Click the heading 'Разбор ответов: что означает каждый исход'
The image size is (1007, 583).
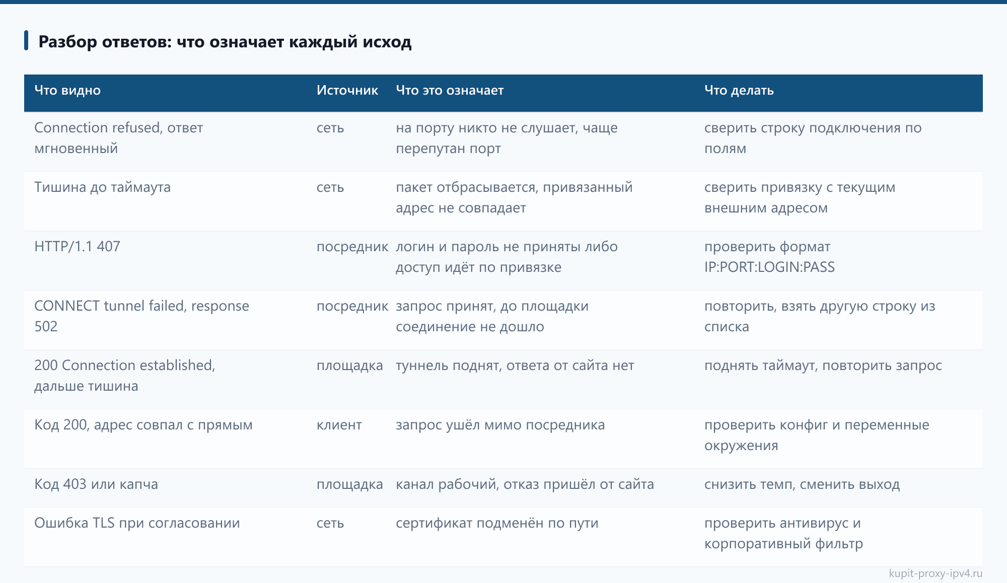[225, 42]
